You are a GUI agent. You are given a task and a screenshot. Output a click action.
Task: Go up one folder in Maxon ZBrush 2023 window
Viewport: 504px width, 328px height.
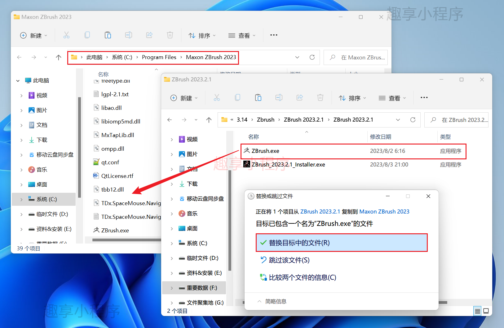tap(58, 57)
